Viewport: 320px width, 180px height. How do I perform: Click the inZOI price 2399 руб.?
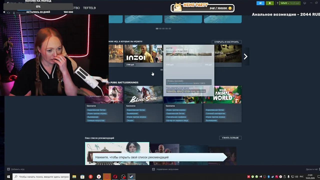point(130,65)
